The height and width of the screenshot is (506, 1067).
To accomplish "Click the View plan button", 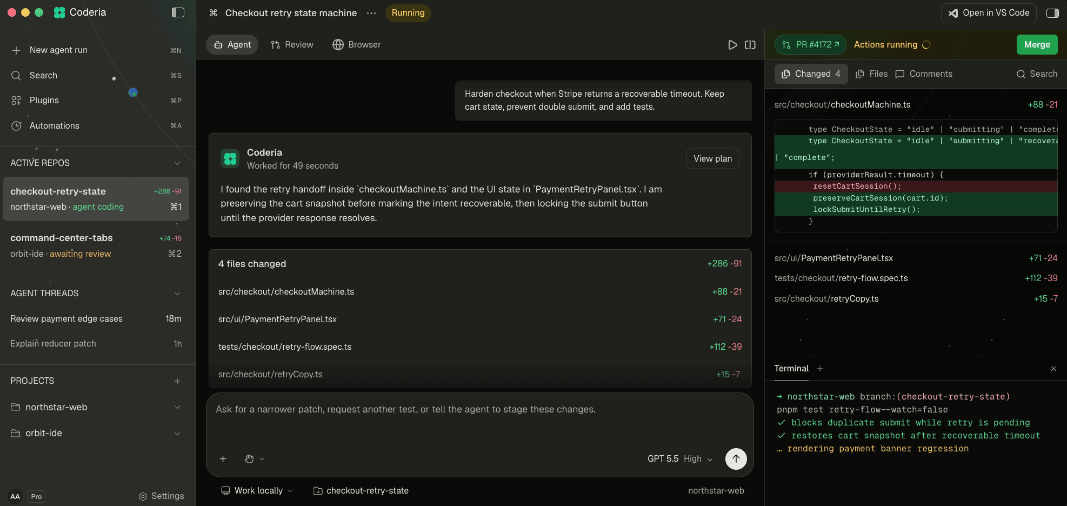I will coord(712,159).
